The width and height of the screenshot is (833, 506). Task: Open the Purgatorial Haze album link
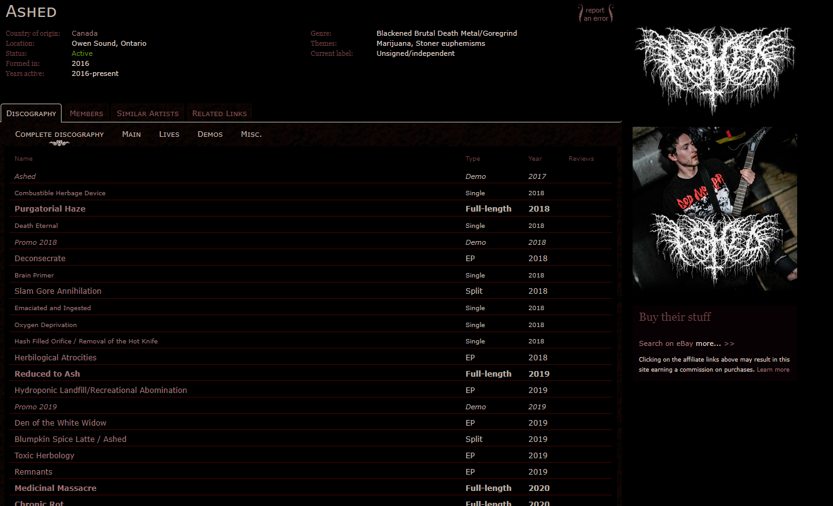click(50, 209)
